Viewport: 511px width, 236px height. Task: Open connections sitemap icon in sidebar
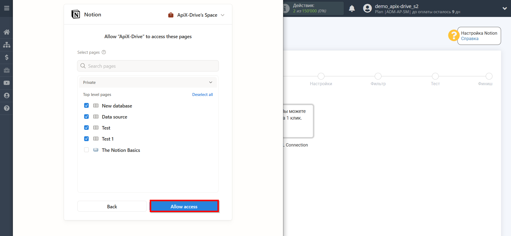(x=6, y=45)
